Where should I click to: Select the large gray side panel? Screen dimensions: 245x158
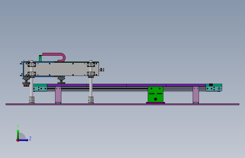[61, 69]
